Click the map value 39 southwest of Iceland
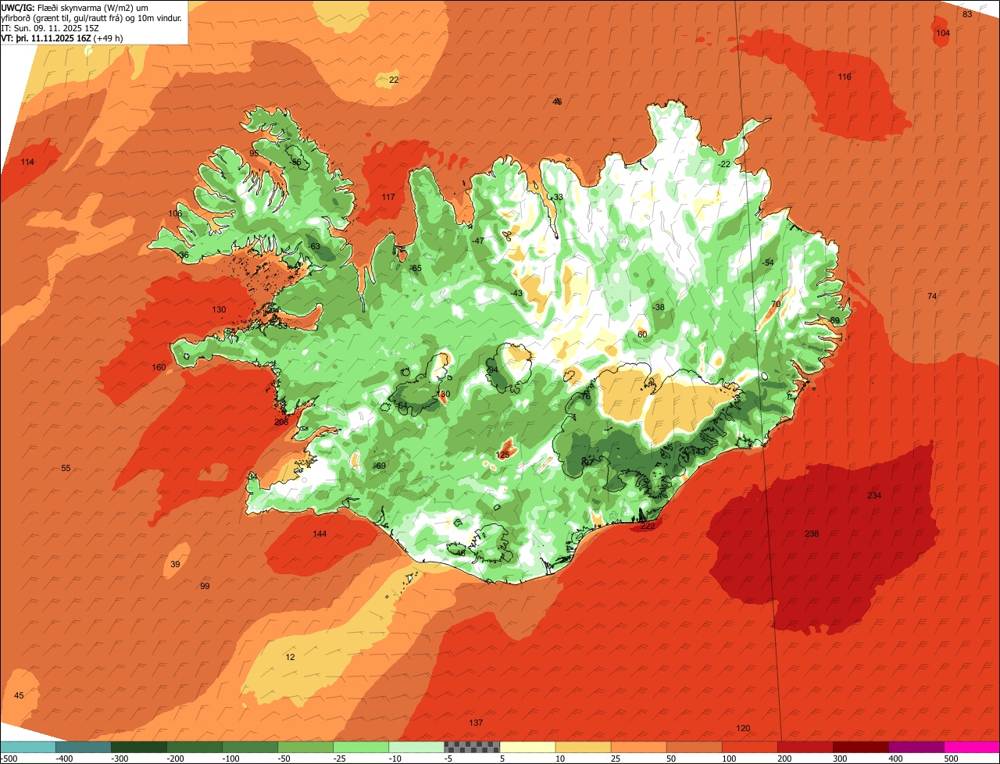The height and width of the screenshot is (764, 1000). [x=175, y=564]
